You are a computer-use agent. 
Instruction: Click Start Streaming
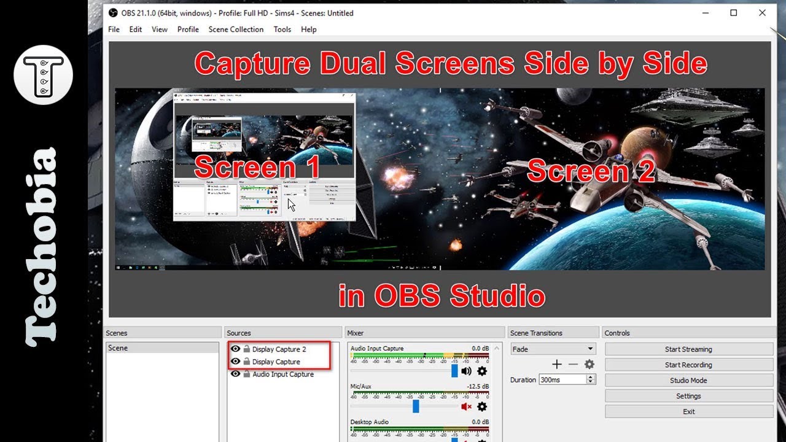pos(689,349)
